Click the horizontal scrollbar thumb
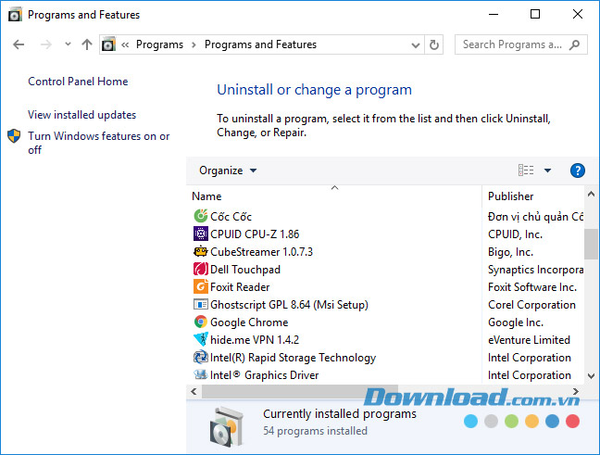 click(x=300, y=391)
